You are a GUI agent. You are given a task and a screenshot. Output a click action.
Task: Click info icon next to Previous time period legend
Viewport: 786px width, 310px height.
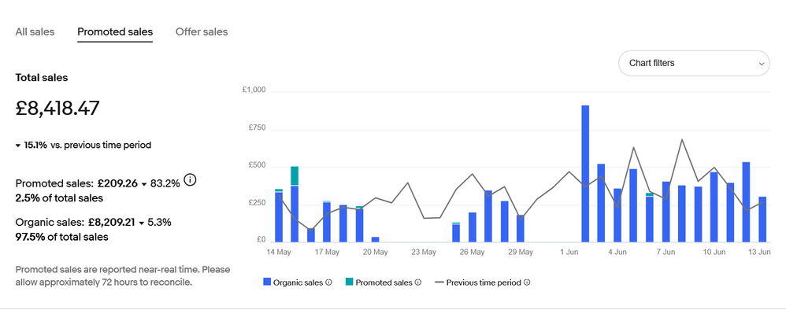click(527, 282)
